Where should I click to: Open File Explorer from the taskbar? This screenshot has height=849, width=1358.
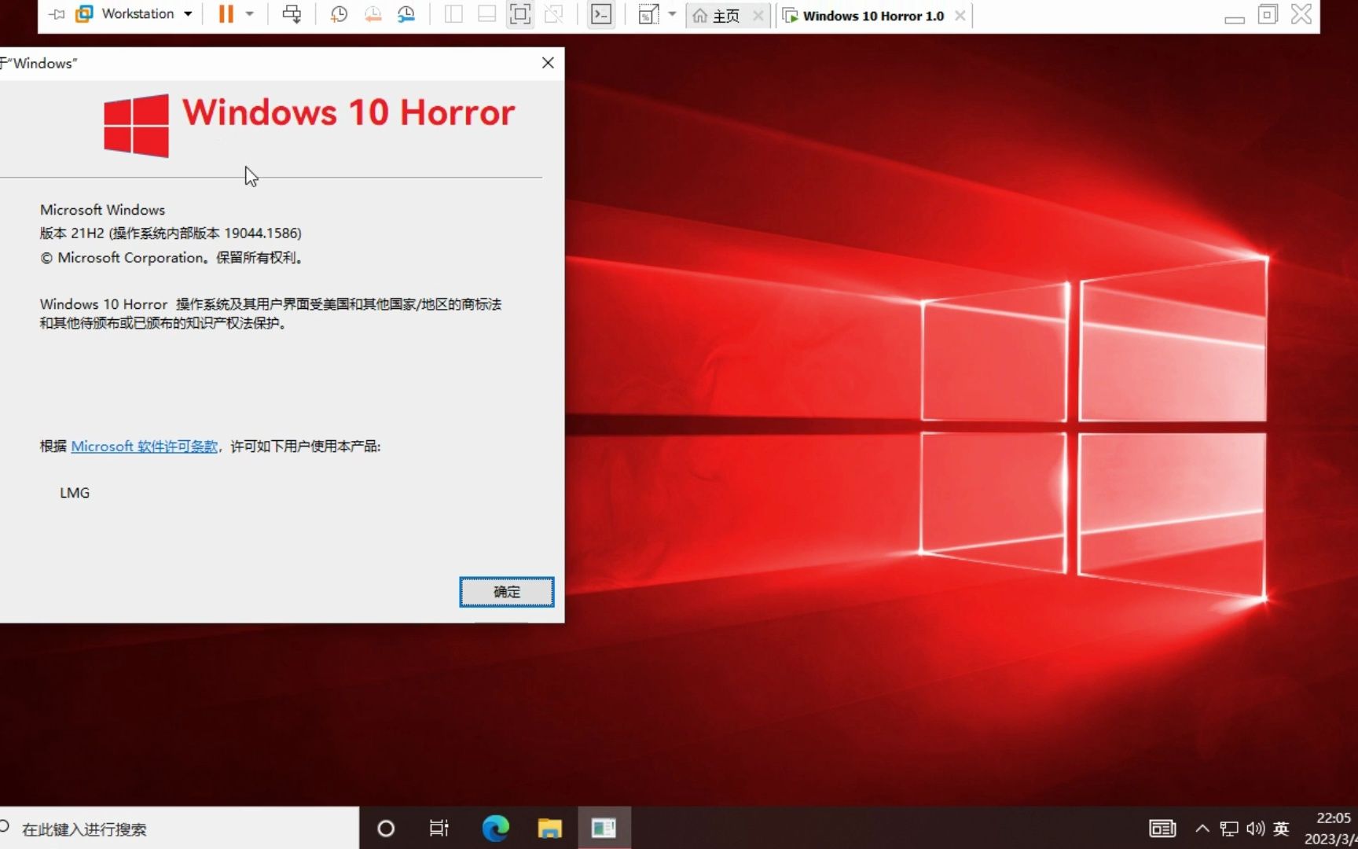(x=549, y=828)
